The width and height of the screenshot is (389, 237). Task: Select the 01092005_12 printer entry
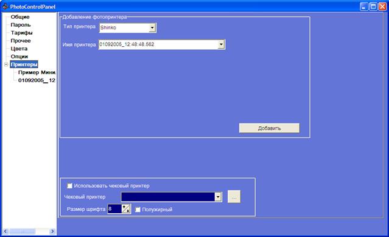37,80
